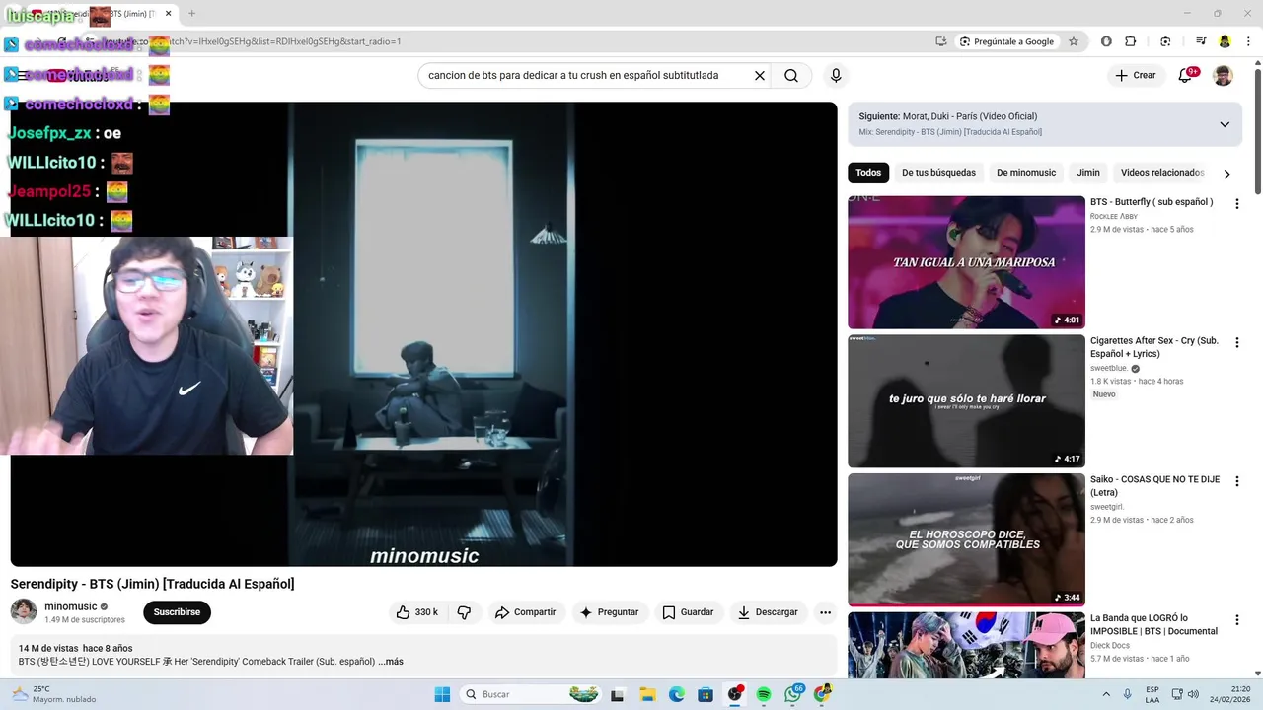Click the Chrome profile avatar
1263x710 pixels.
1225,41
